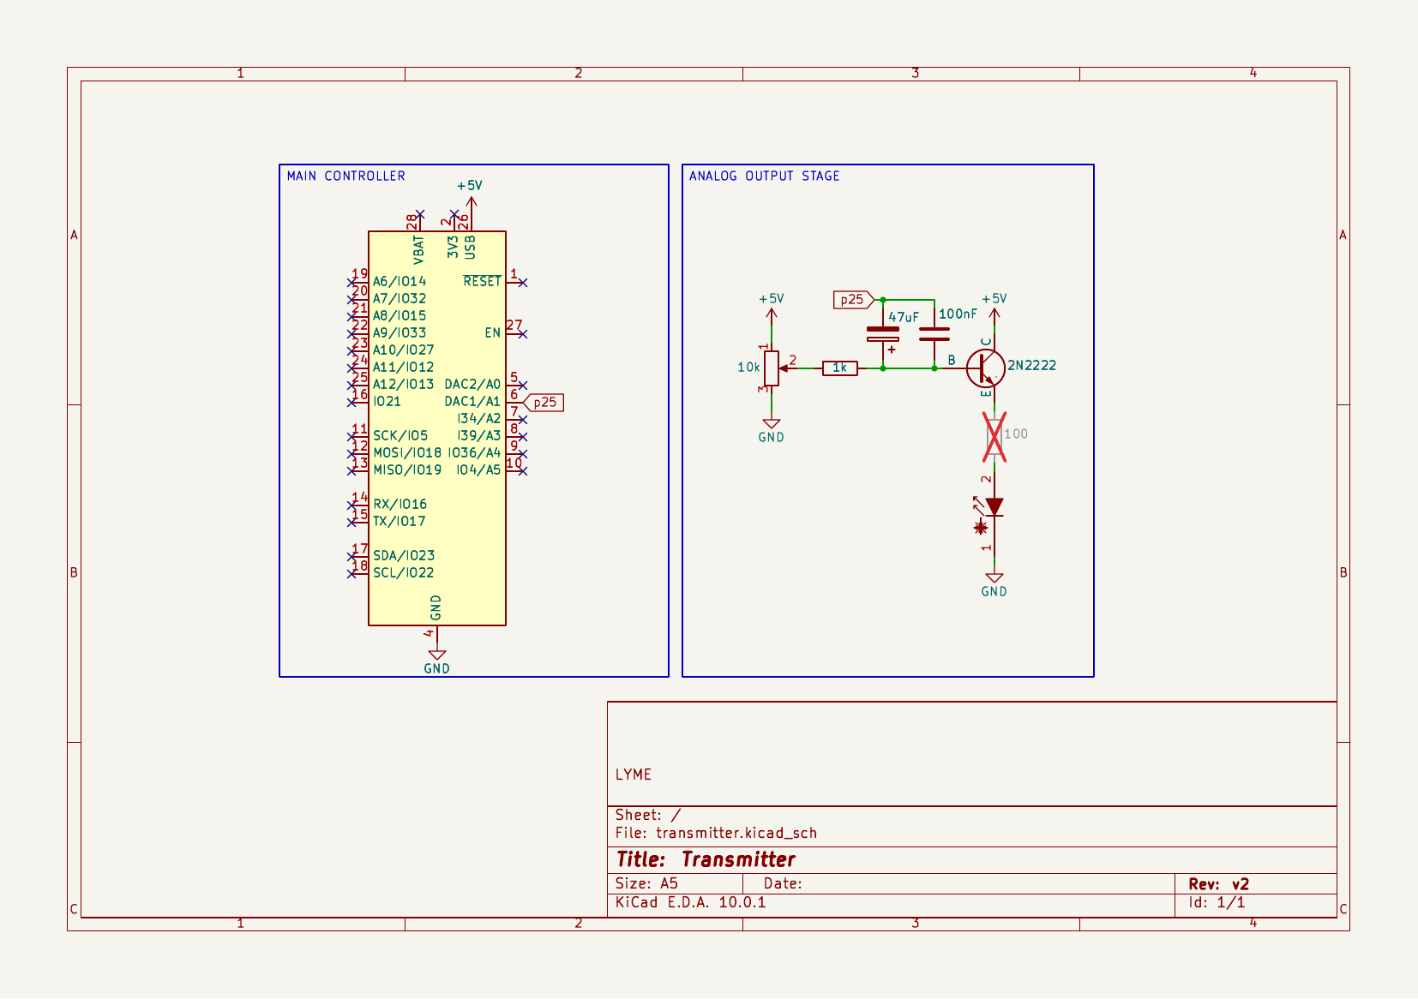This screenshot has height=999, width=1418.
Task: Select the MAIN CONTROLLER text label
Action: point(345,176)
